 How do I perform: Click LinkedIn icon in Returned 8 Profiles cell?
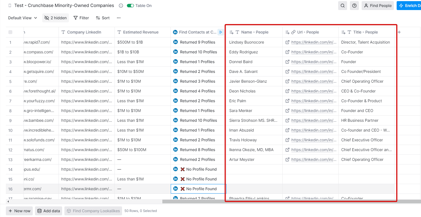tap(176, 150)
